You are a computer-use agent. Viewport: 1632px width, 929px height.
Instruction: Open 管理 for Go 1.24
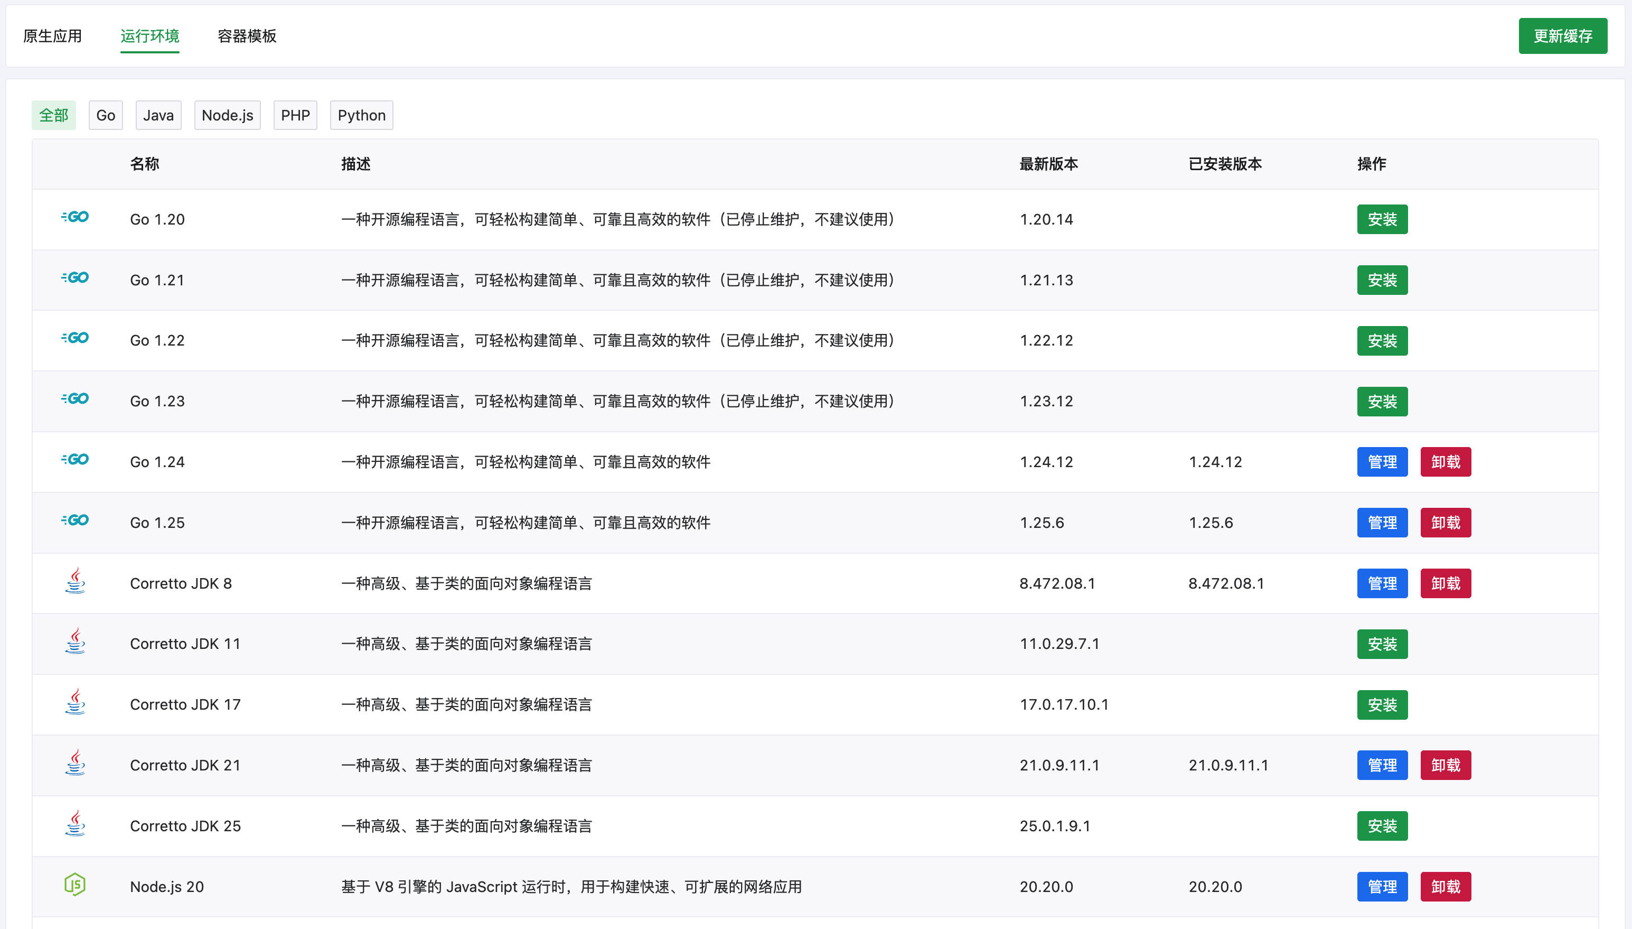[x=1382, y=461]
